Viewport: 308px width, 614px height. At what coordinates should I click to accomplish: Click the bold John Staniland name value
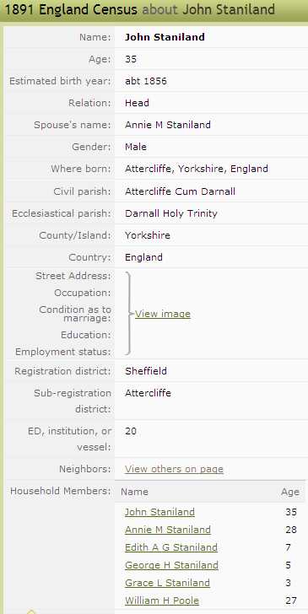click(x=165, y=37)
